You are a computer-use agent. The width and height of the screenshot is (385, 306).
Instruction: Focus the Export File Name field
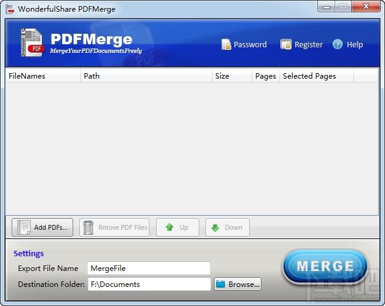tap(149, 268)
